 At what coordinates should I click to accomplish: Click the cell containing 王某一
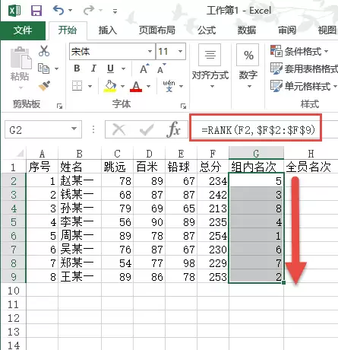(x=80, y=276)
